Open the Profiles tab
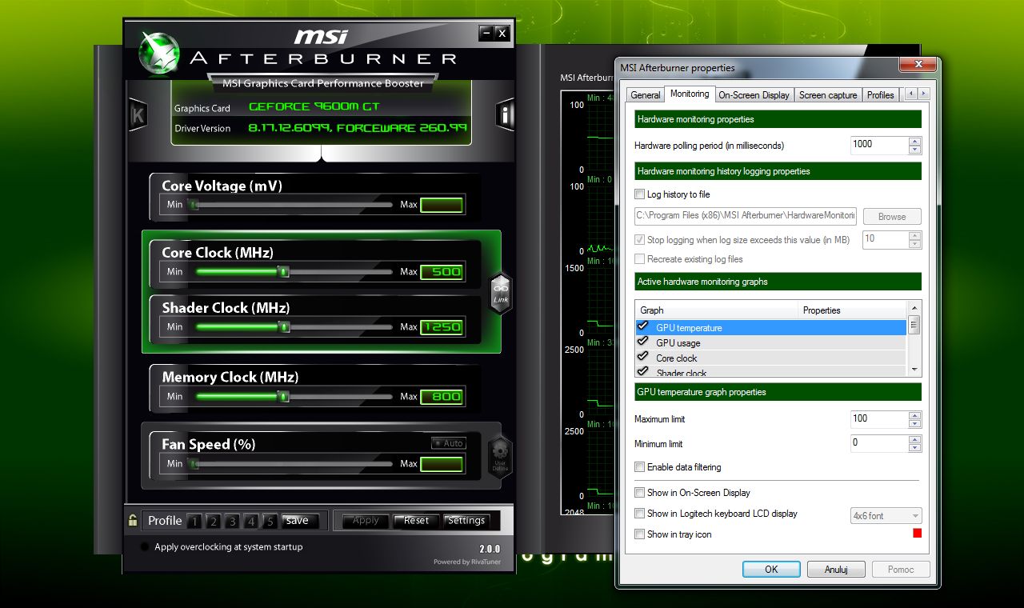Image resolution: width=1024 pixels, height=608 pixels. (x=880, y=94)
